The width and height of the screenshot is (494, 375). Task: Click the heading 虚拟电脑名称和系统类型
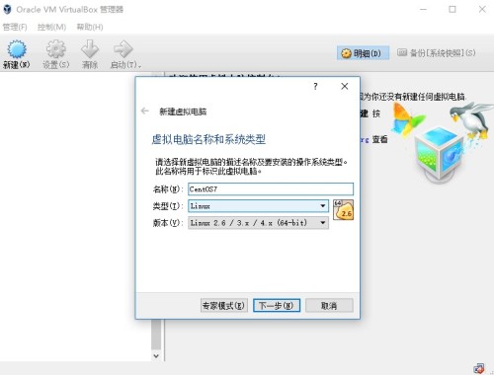[x=208, y=139]
